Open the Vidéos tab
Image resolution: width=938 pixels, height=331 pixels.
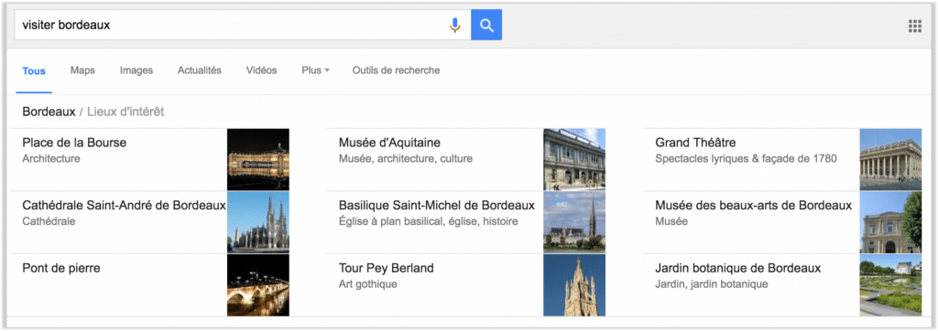261,70
